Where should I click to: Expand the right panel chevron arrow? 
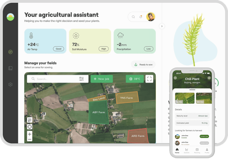pyautogui.click(x=162, y=26)
